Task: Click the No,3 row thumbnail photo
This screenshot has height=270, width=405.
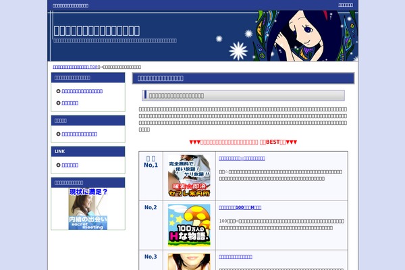Action: 189,262
